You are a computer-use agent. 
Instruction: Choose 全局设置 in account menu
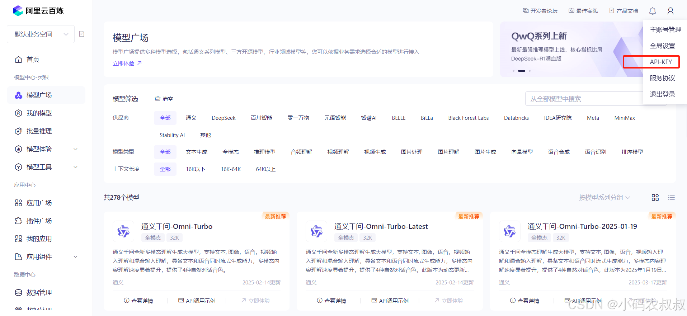(x=662, y=46)
